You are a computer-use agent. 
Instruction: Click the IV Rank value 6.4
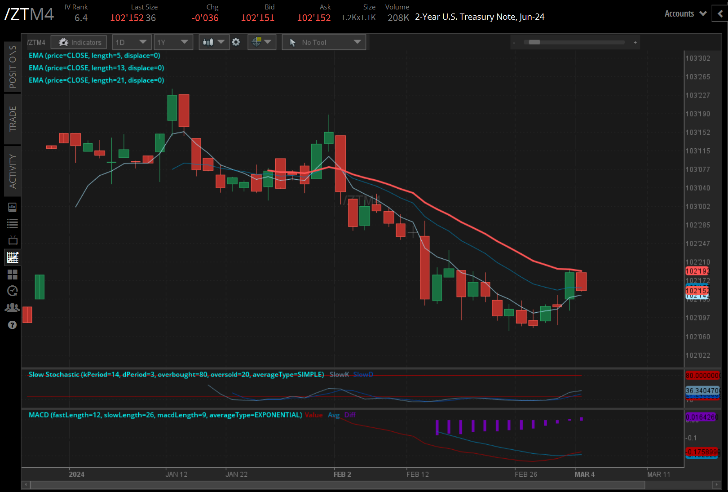pos(81,18)
